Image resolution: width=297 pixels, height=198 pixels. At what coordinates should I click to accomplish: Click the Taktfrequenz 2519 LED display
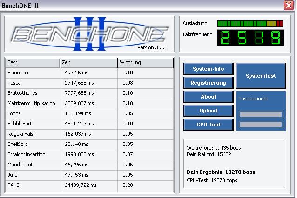(x=250, y=38)
